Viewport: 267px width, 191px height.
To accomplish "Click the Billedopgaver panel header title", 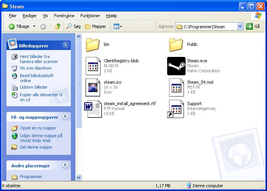I will click(x=33, y=46).
